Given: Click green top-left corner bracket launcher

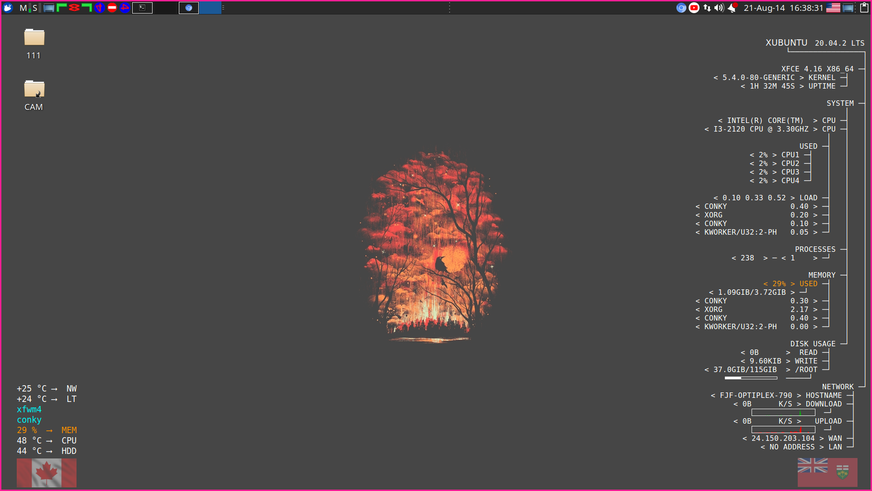Looking at the screenshot, I should pos(62,8).
